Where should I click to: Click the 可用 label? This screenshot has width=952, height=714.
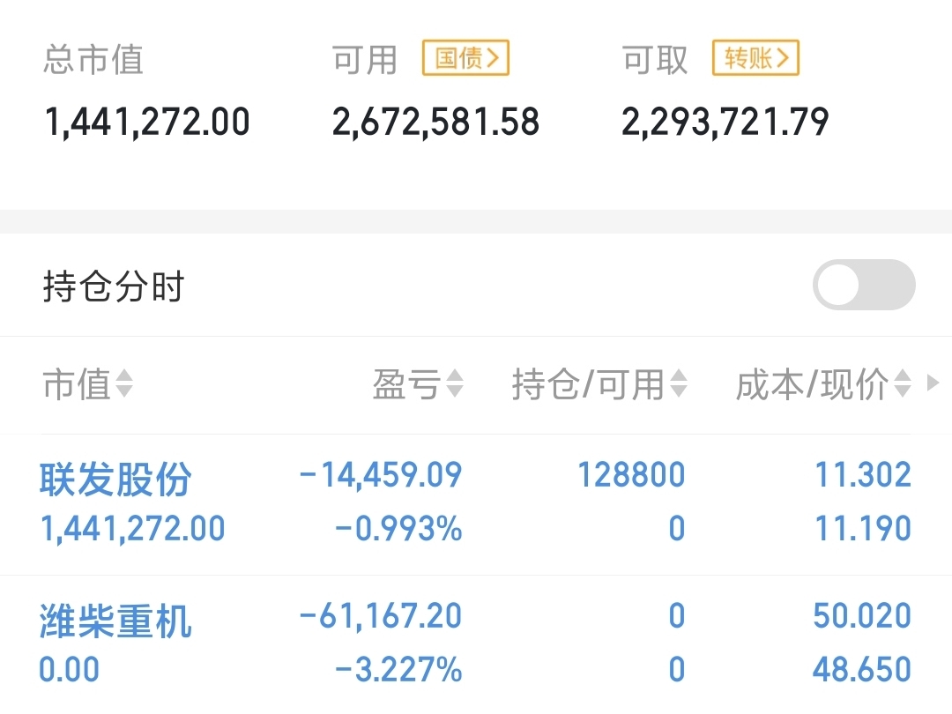[365, 60]
